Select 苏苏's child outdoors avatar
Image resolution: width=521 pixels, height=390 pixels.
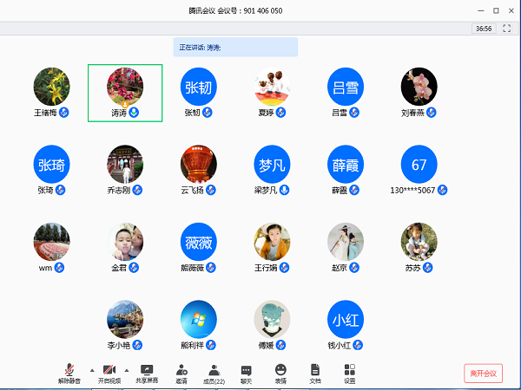pyautogui.click(x=419, y=242)
